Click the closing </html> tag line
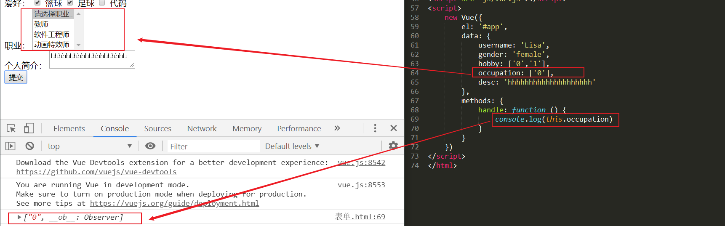This screenshot has height=226, width=725. point(442,165)
